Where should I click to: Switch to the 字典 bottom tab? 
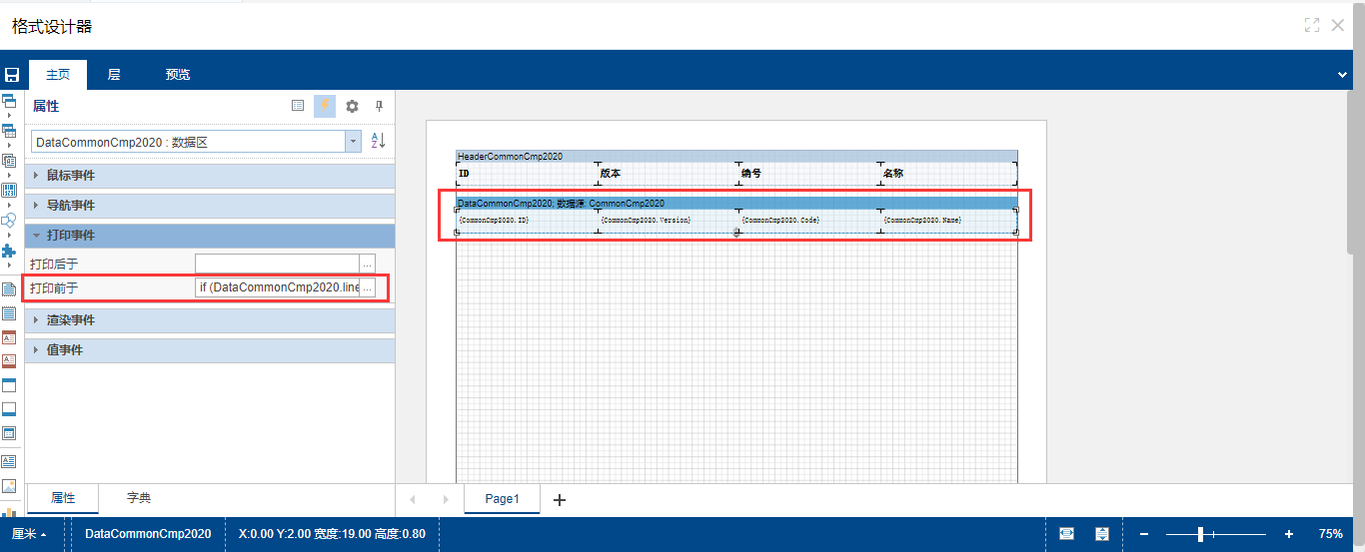[139, 498]
